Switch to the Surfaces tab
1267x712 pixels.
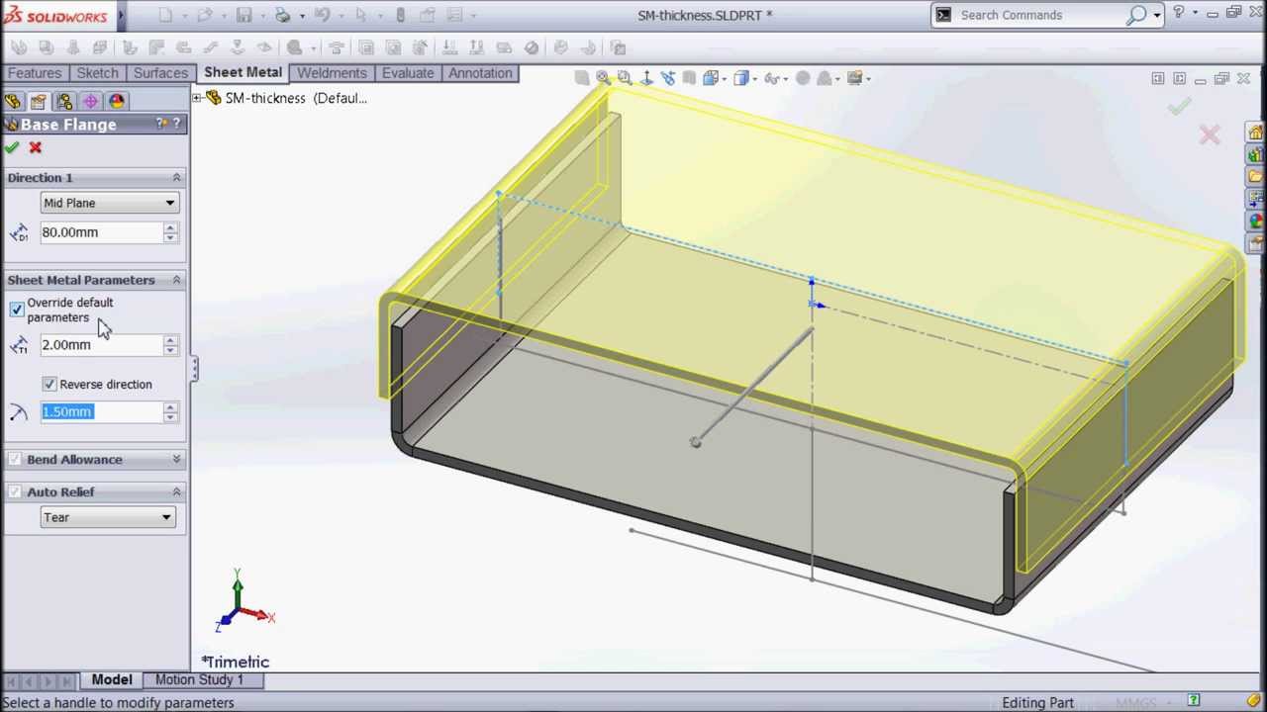click(x=160, y=73)
